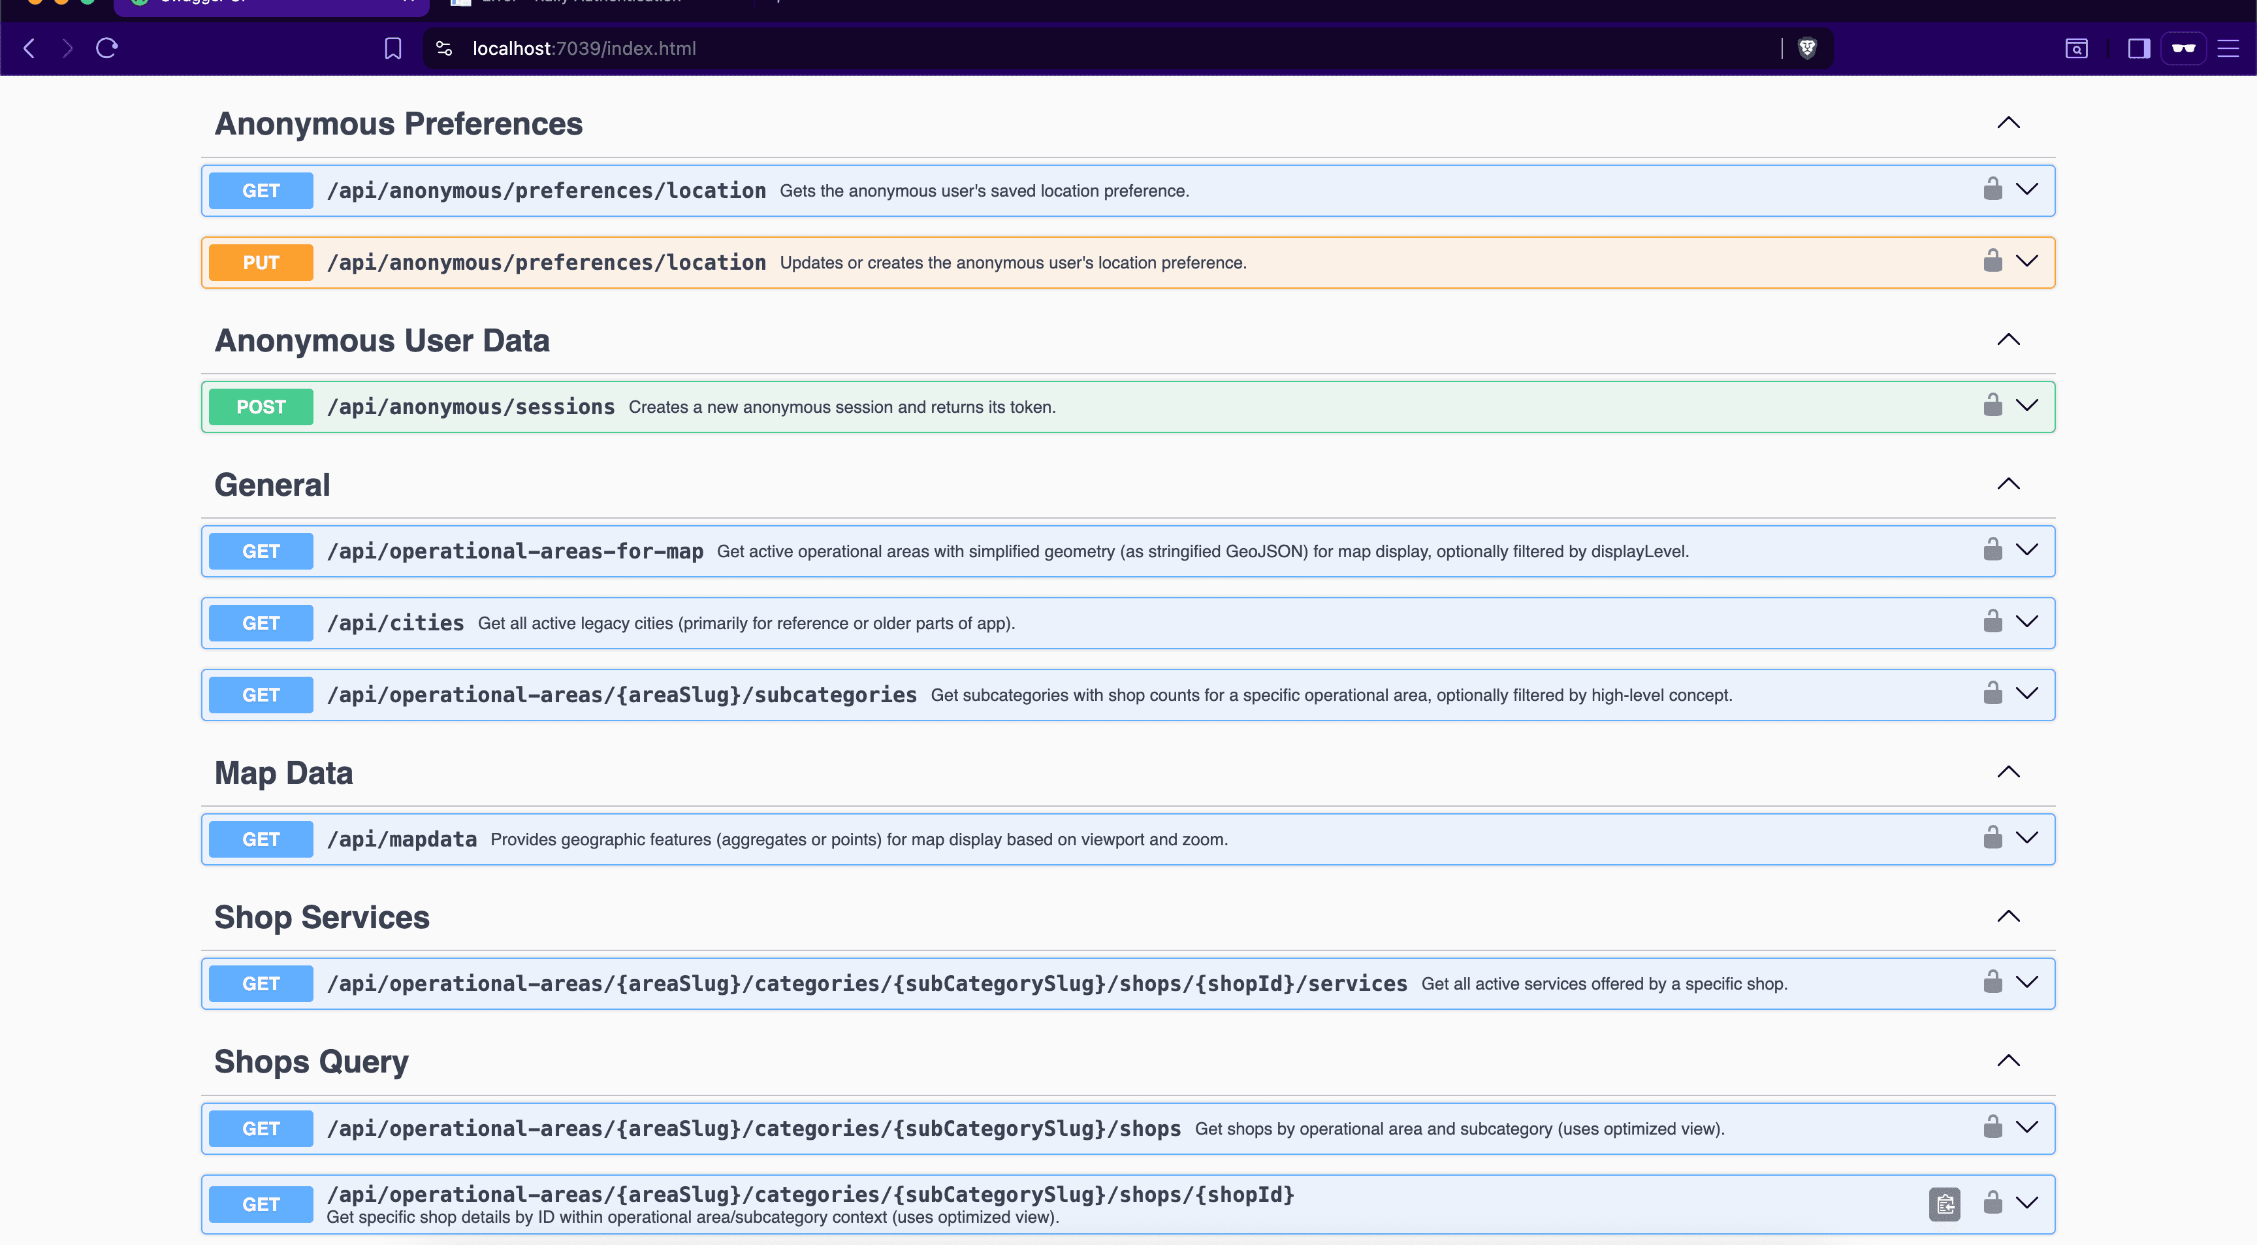Reload the page with the refresh icon
Viewport: 2257px width, 1245px height.
pos(107,48)
